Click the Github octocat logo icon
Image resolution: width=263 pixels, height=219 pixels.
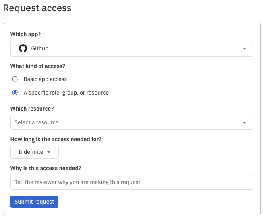point(23,48)
